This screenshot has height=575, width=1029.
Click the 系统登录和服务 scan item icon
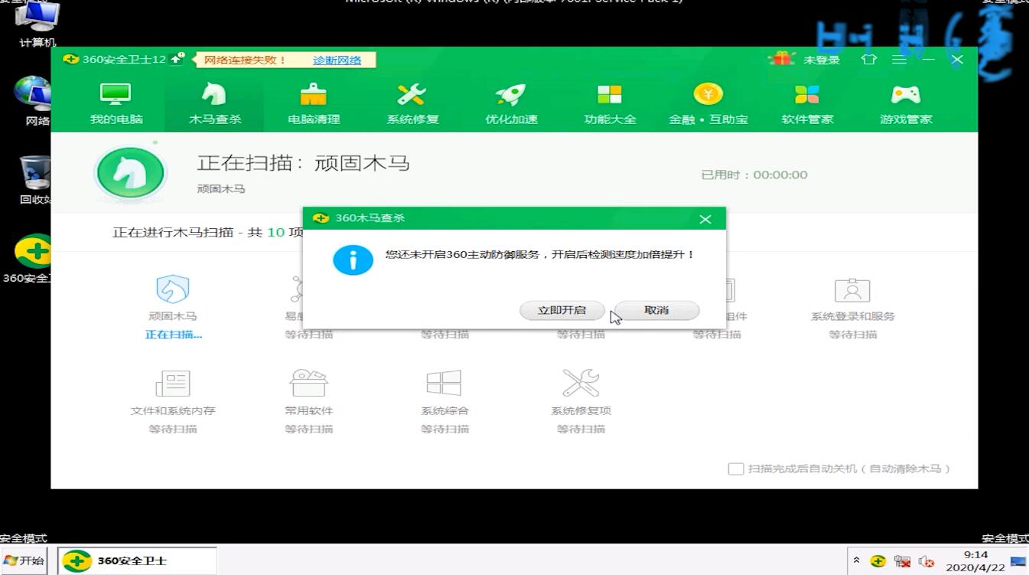(852, 290)
